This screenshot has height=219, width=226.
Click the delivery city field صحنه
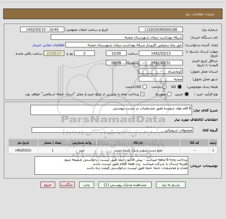click(161, 79)
